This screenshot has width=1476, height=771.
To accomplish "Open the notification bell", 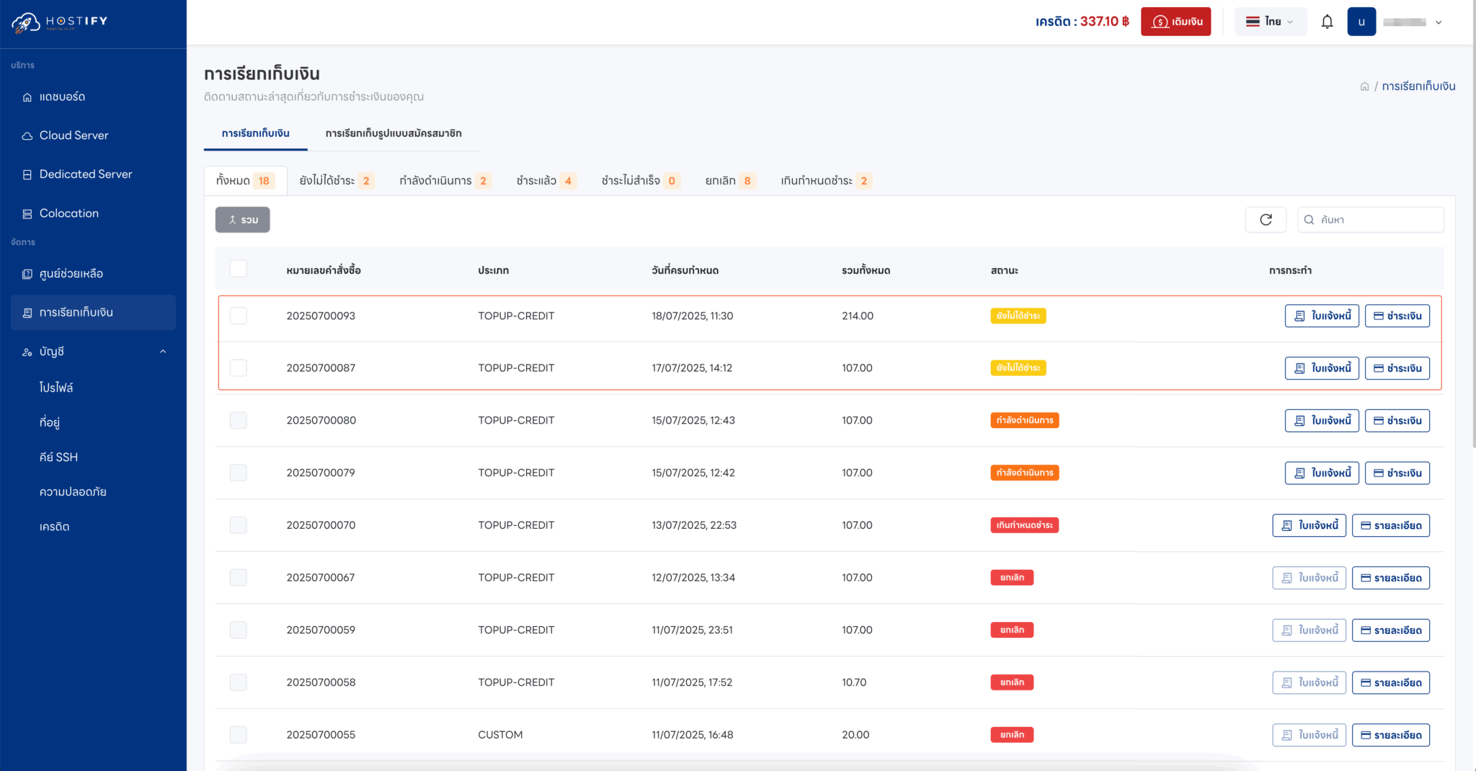I will click(1327, 21).
